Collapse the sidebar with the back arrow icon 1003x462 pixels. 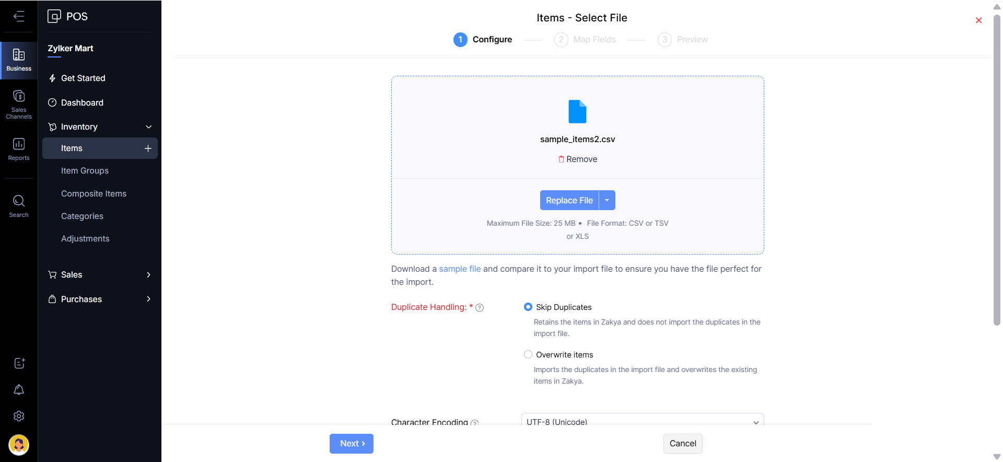[19, 16]
